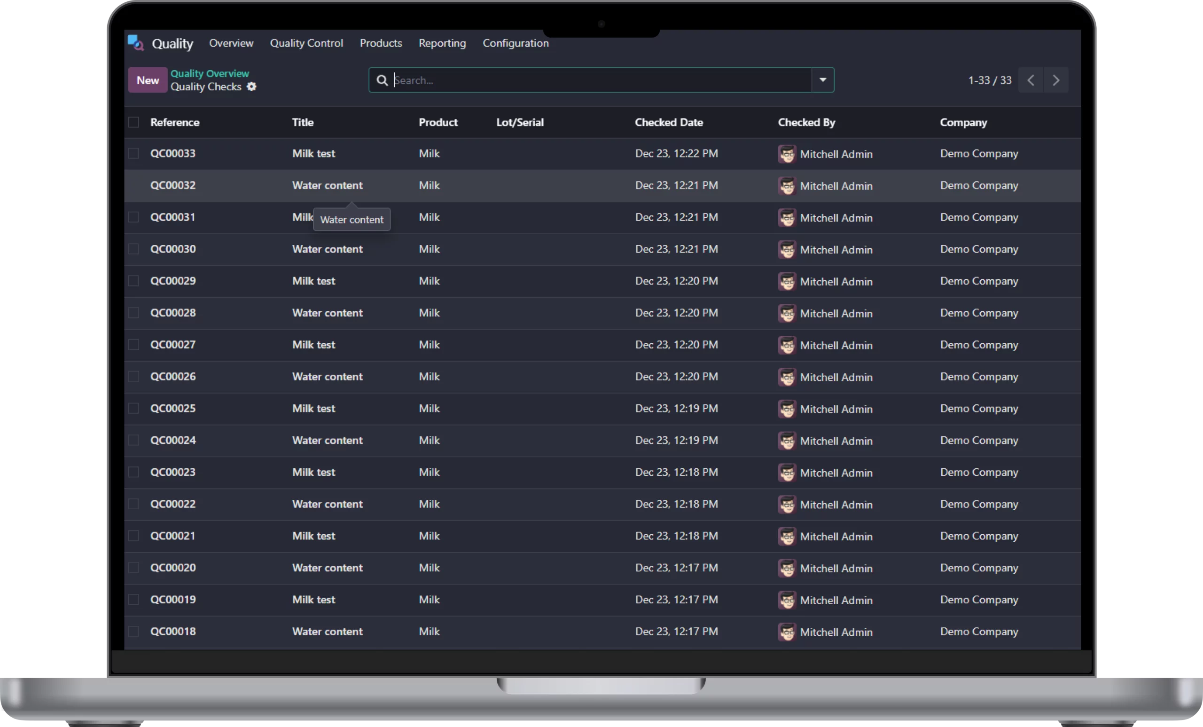Go back via Quality Overview breadcrumb
Image resolution: width=1203 pixels, height=727 pixels.
(x=210, y=73)
